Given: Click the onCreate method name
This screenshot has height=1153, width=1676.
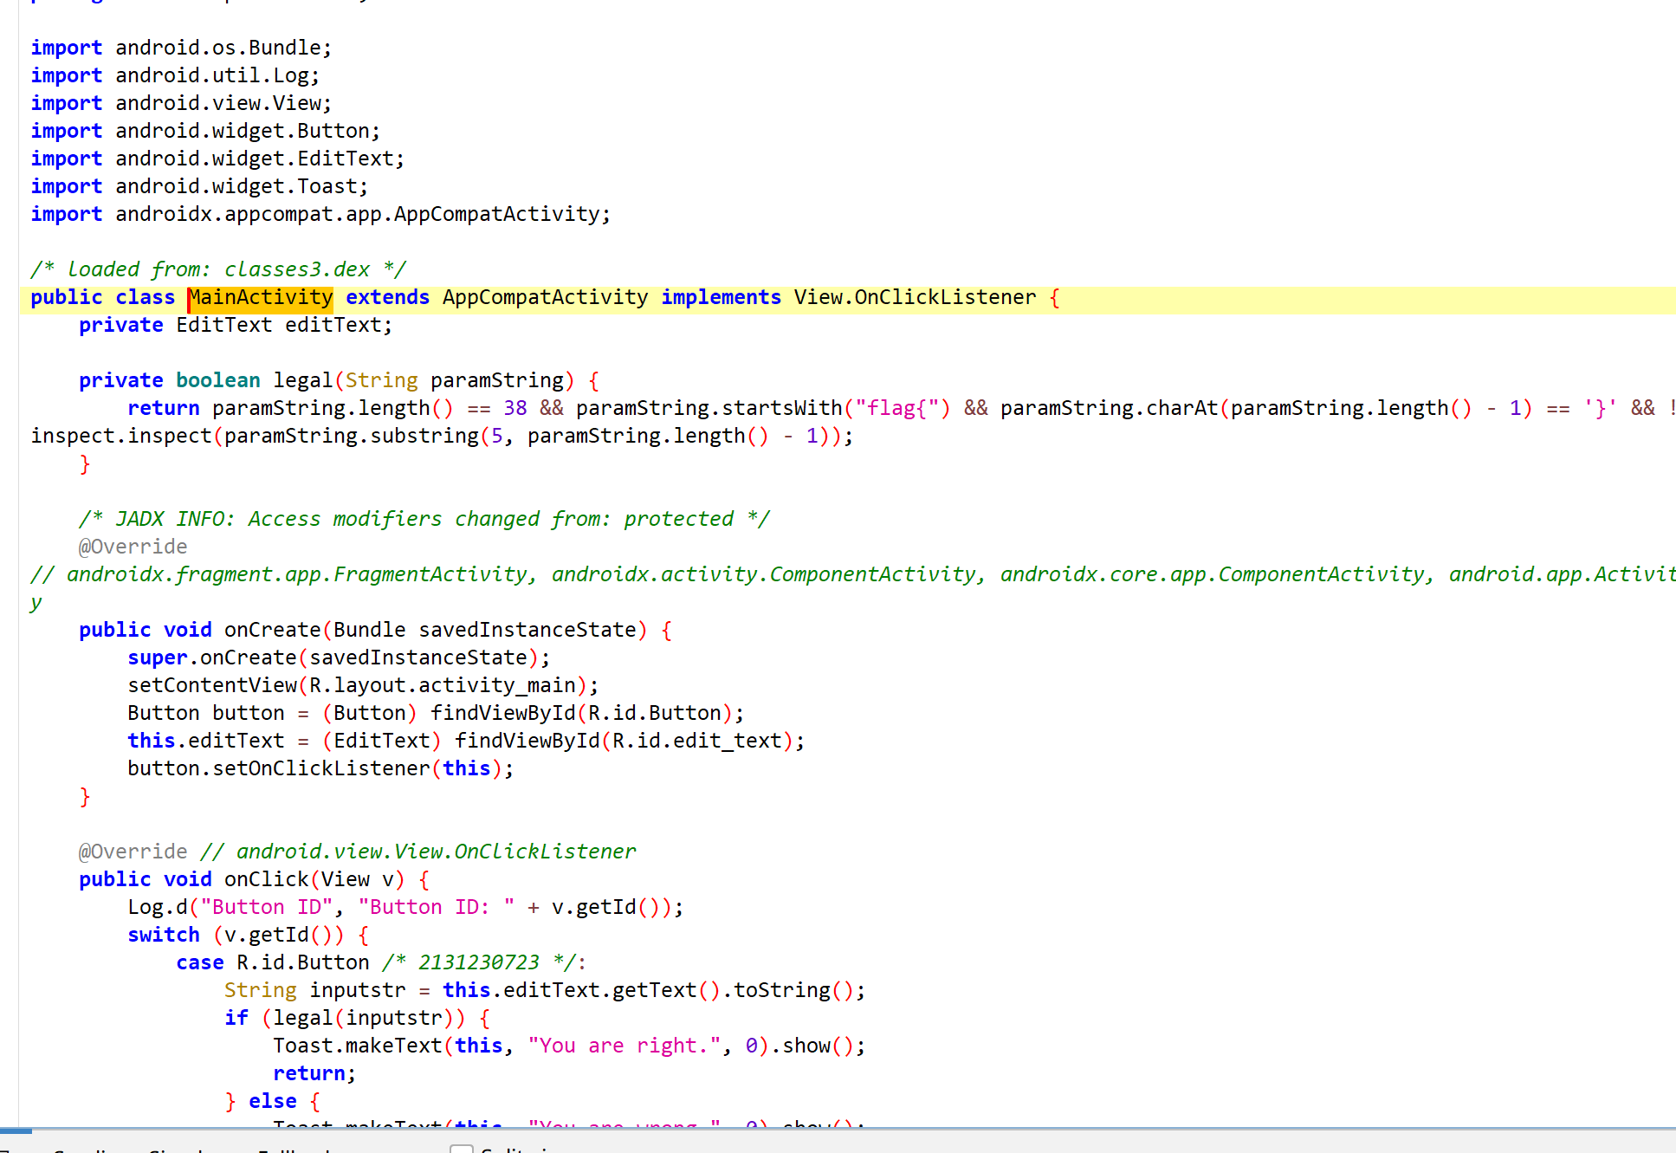Looking at the screenshot, I should pos(272,630).
